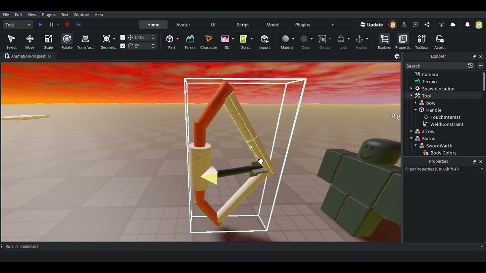Close the AnimationProgrest document tab
This screenshot has width=486, height=273.
[49, 56]
